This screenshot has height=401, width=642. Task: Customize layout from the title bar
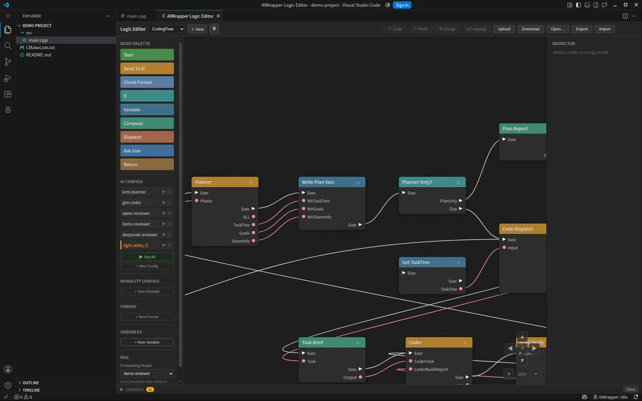569,5
